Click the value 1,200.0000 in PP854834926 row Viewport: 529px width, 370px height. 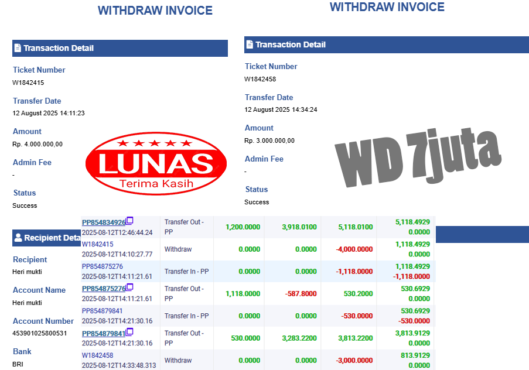click(x=243, y=227)
